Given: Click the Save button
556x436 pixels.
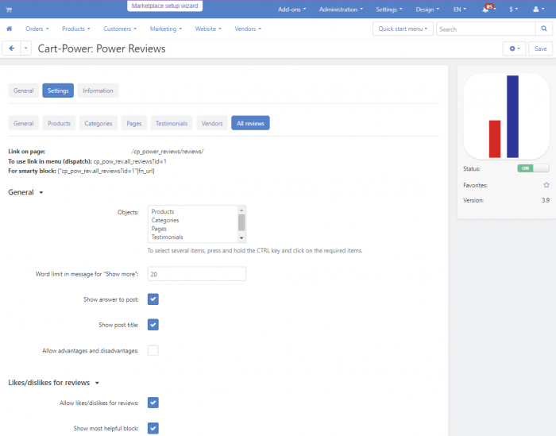Looking at the screenshot, I should click(x=540, y=48).
